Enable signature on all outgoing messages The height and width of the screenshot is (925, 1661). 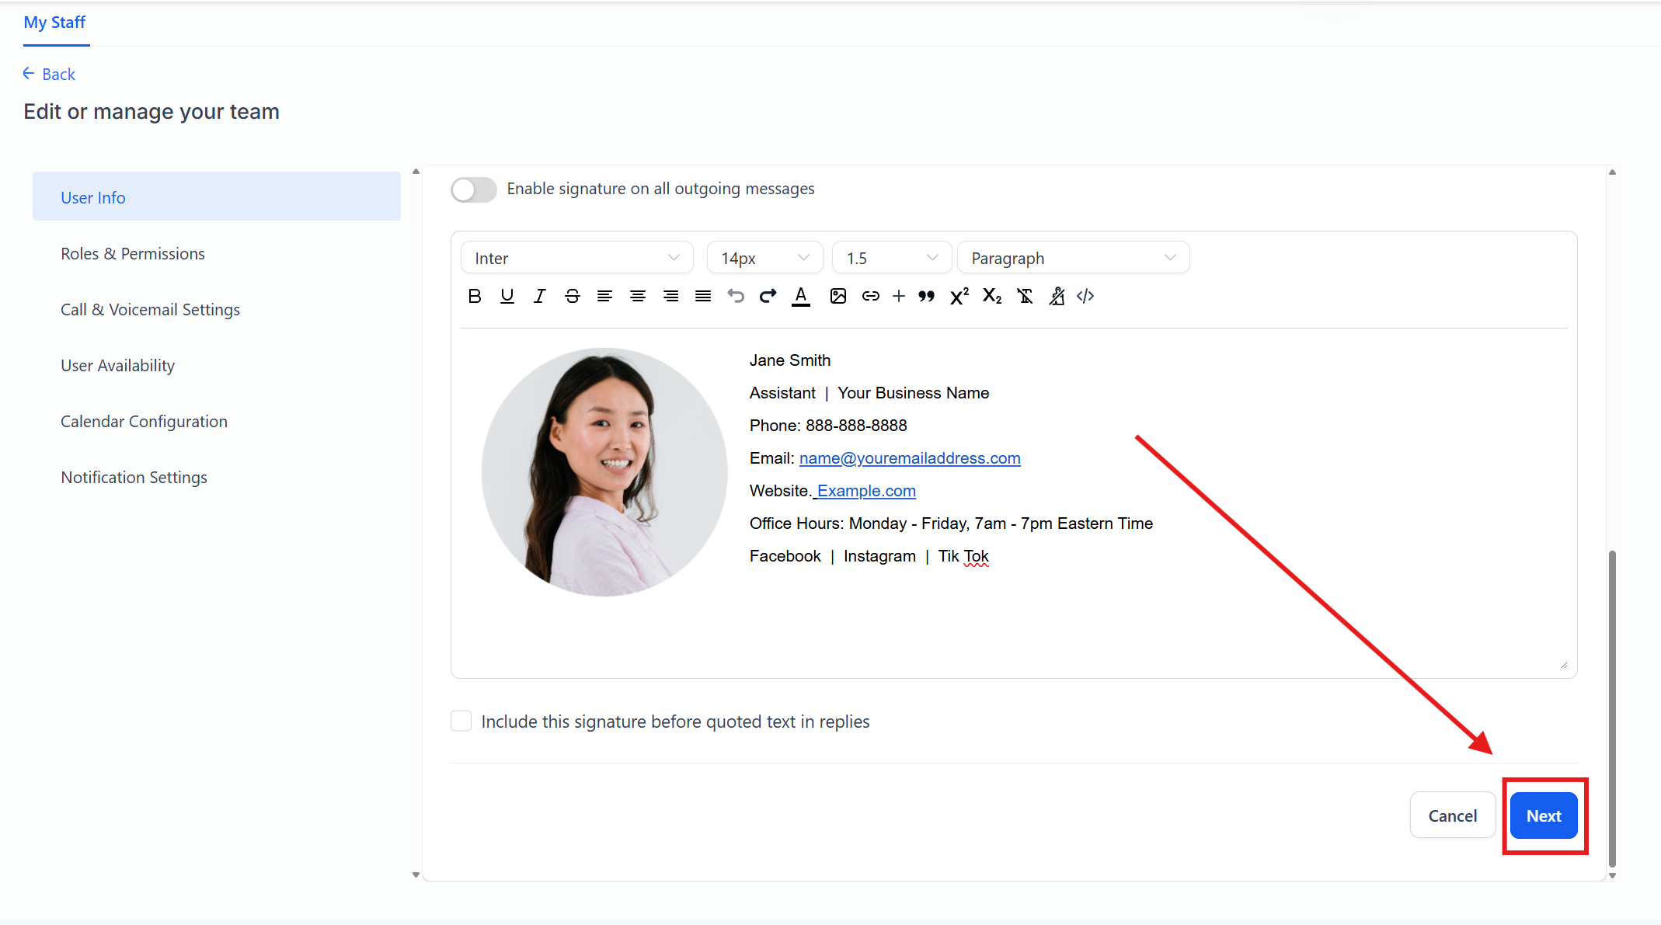(473, 190)
